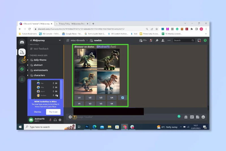Viewport: 226px width, 151px height.
Task: Toggle headphones deafen in user panel
Action: tap(55, 120)
